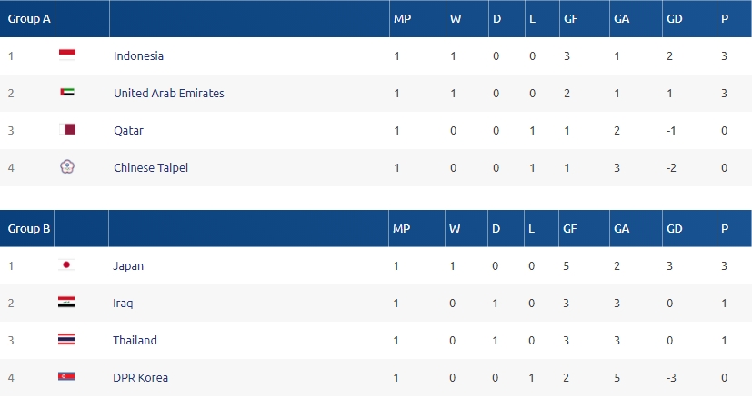Open the Thailand team link
752x419 pixels.
(x=135, y=340)
